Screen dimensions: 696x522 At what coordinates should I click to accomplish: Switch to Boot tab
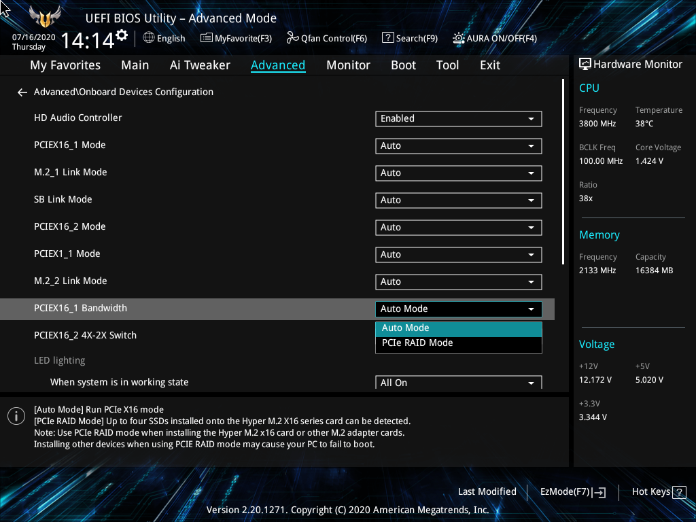click(403, 65)
